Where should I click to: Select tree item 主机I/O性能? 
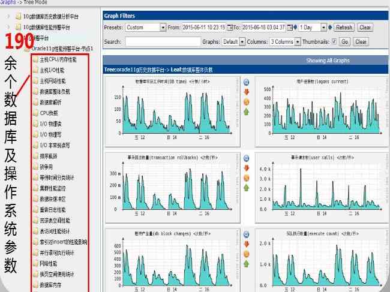52,70
